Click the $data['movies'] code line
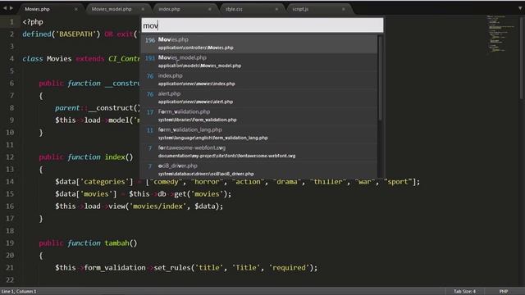The image size is (525, 295). pos(144,194)
